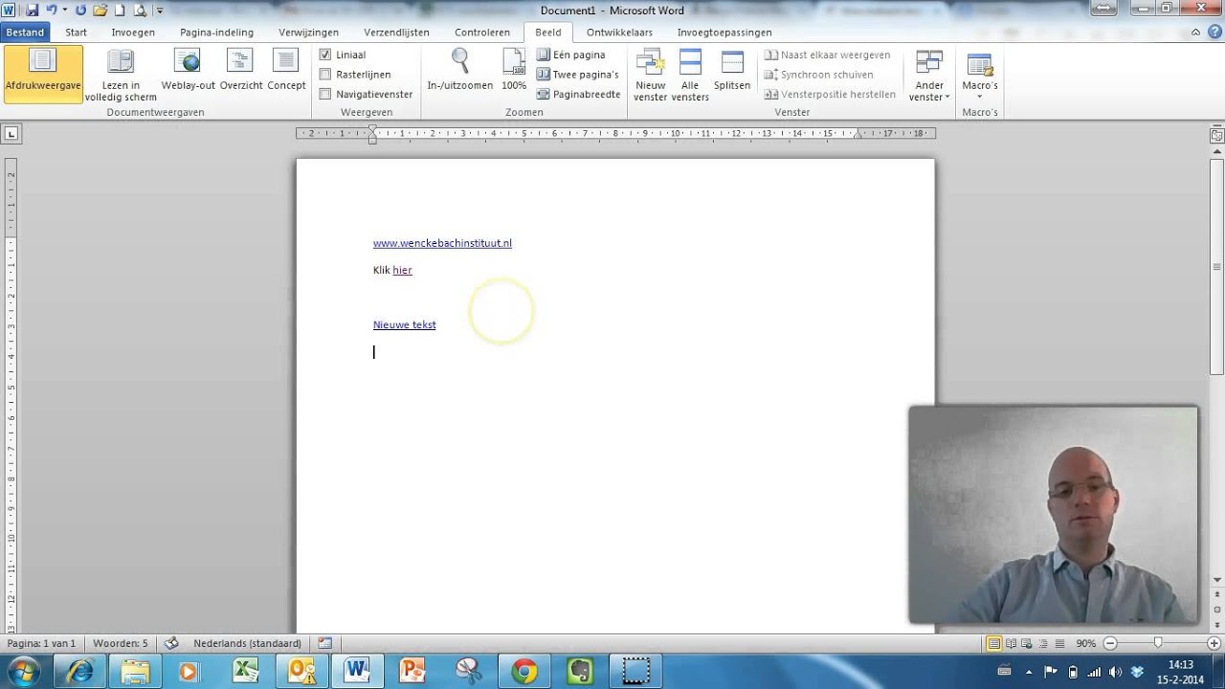Open Customize Quick Access Toolbar dropdown
The image size is (1225, 689).
pos(160,11)
